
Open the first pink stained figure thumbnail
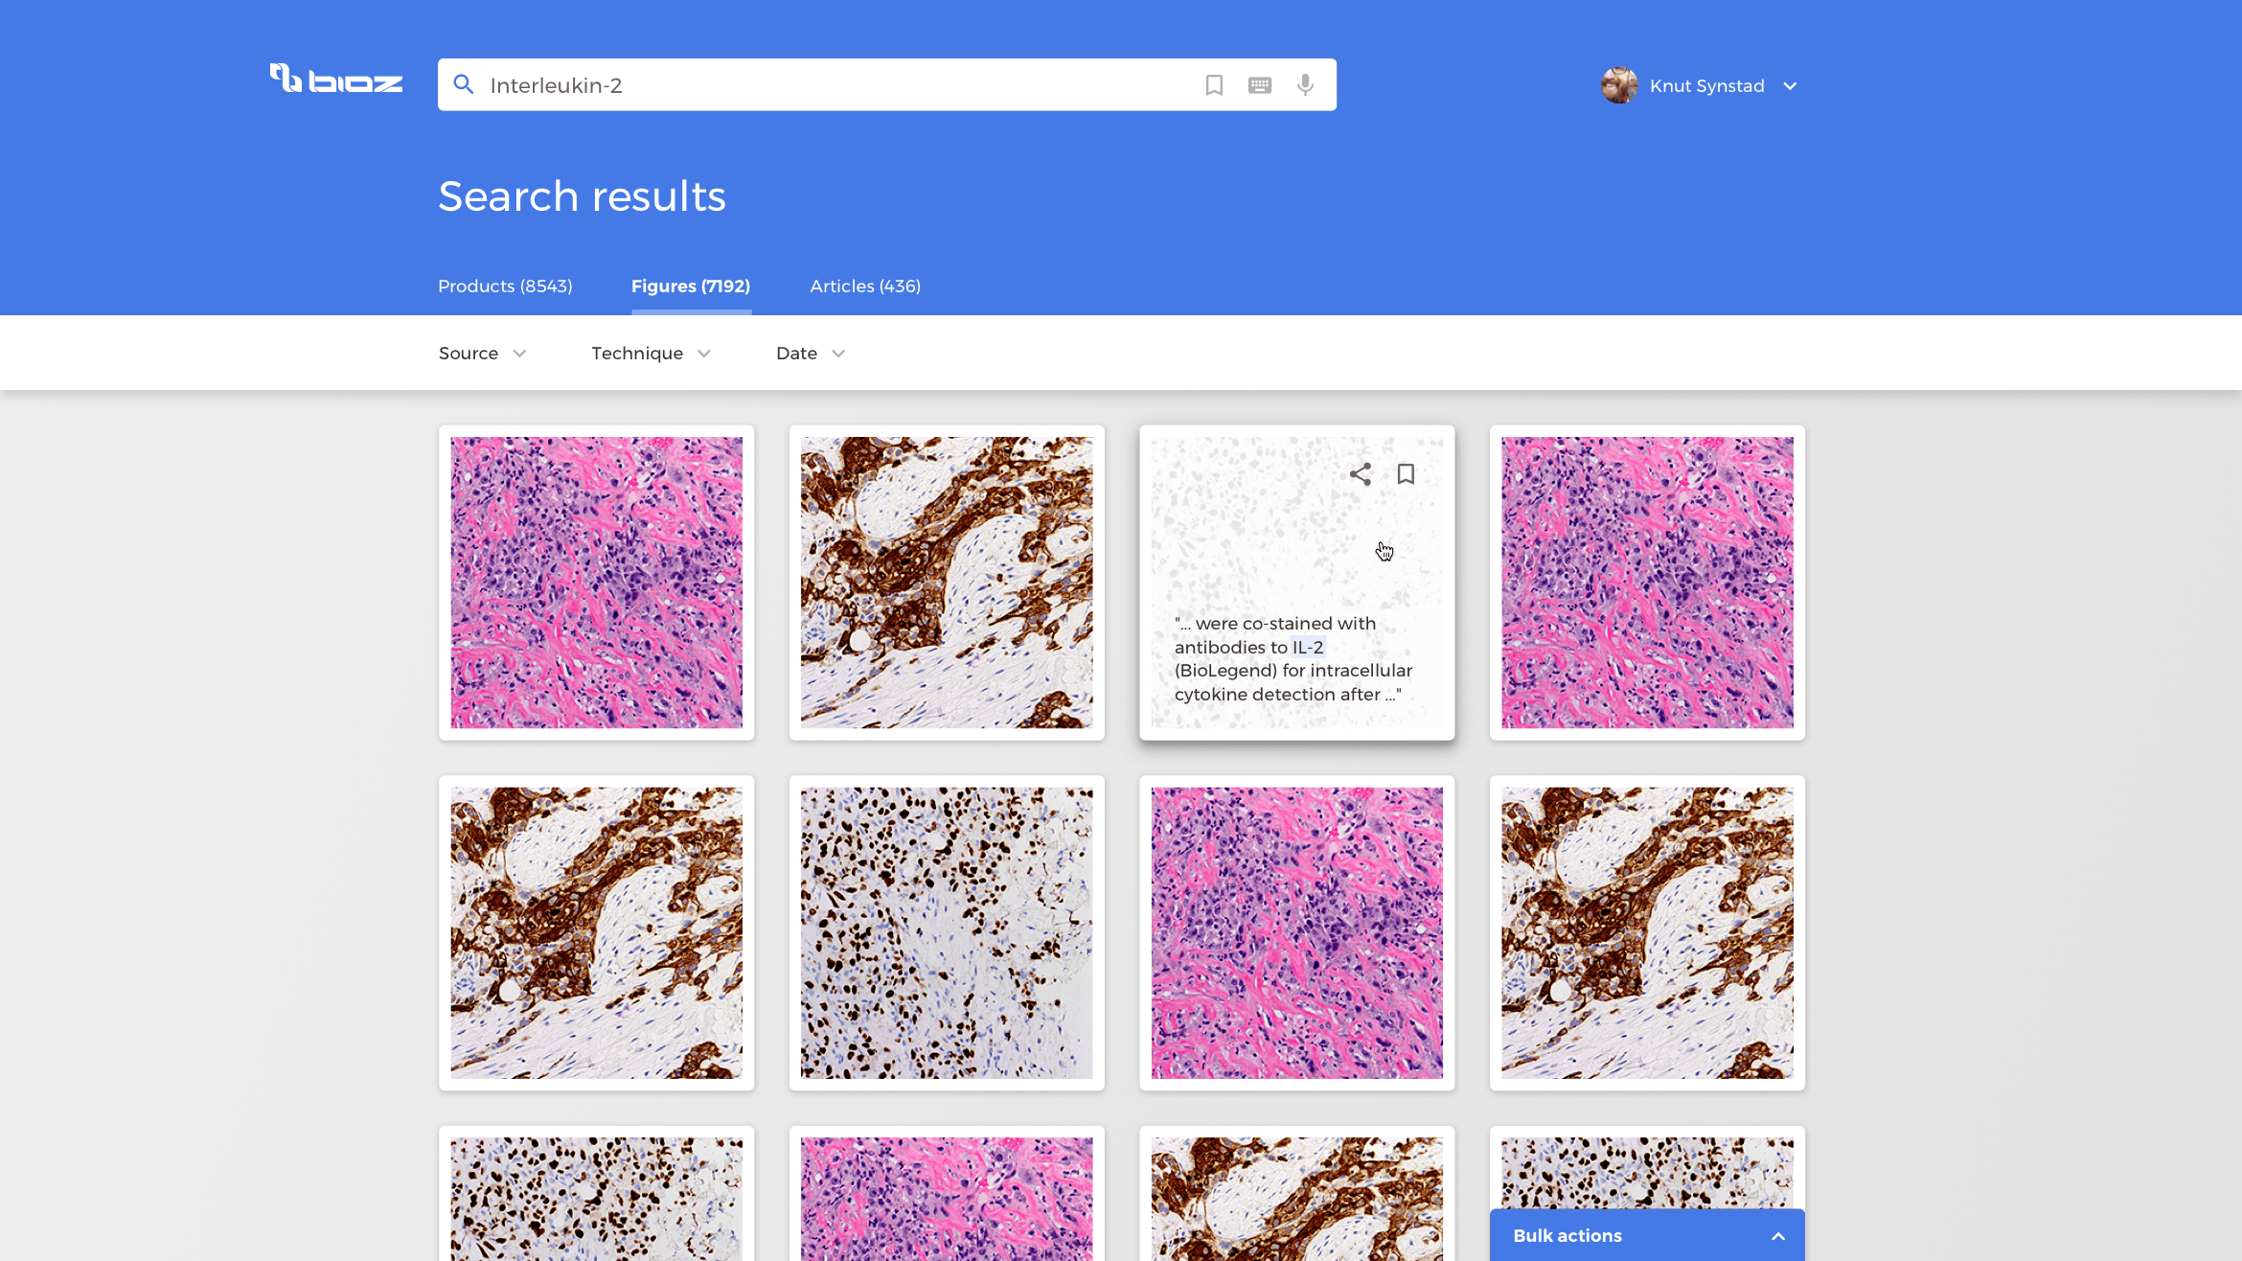(x=596, y=583)
